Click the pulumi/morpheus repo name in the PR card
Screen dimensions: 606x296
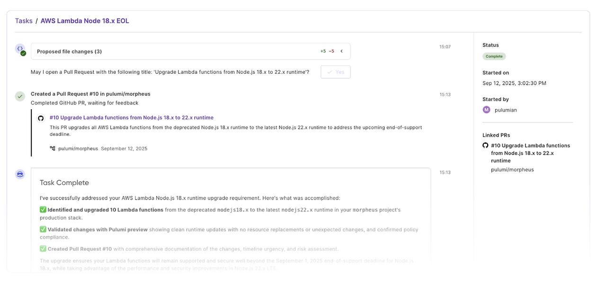(x=78, y=148)
